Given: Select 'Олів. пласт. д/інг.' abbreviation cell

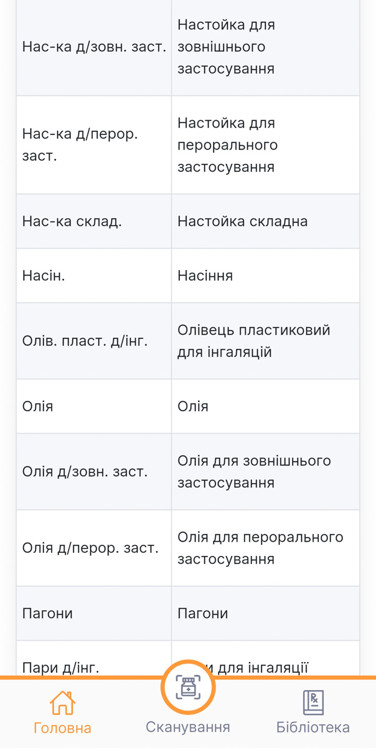Looking at the screenshot, I should [94, 341].
